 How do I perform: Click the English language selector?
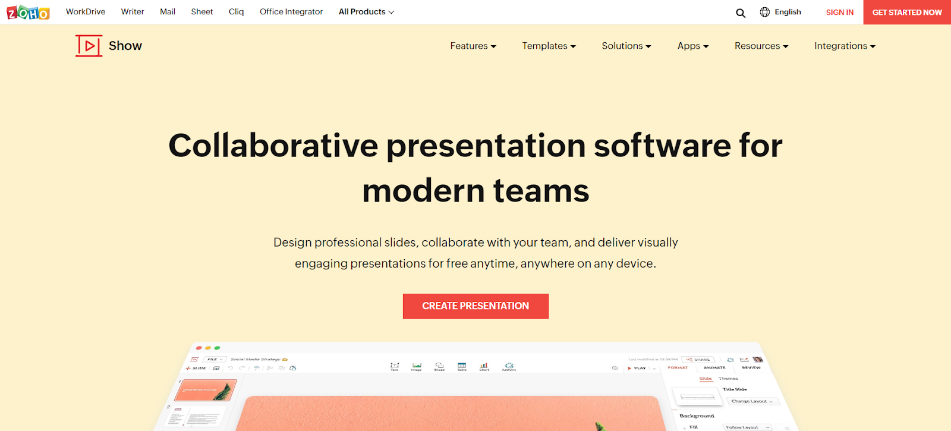pos(788,12)
